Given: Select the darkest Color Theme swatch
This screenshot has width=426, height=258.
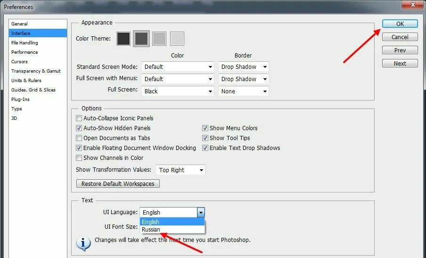Looking at the screenshot, I should (x=123, y=39).
